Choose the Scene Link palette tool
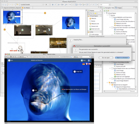Image resolution: width=140 pixels, height=124 pixels. coord(94,26)
